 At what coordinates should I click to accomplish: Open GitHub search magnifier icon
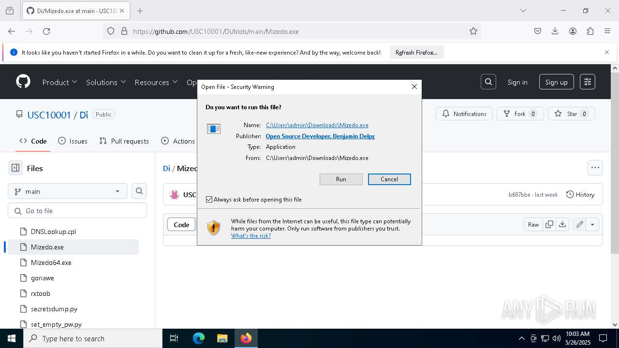coord(488,82)
